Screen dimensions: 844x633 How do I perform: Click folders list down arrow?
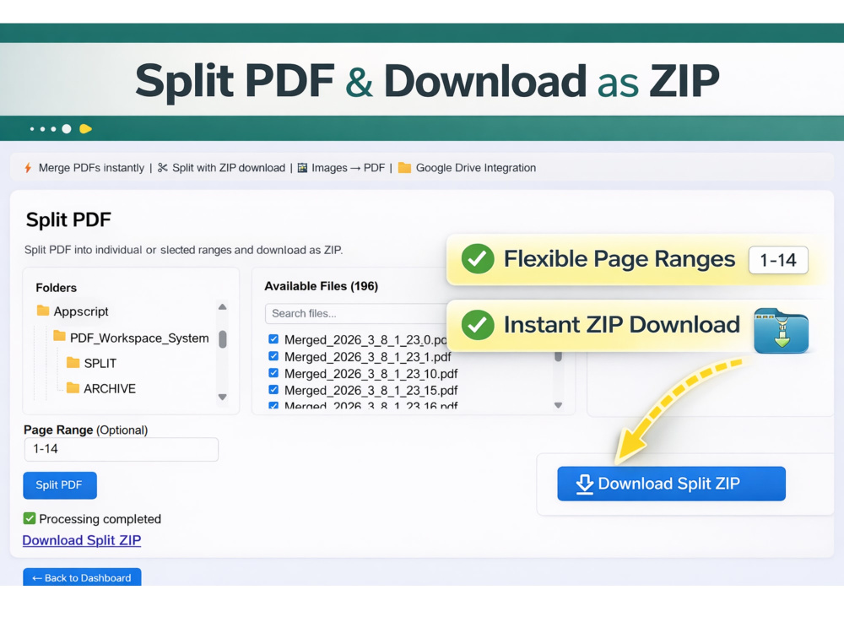pos(223,398)
